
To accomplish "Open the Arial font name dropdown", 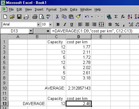I will [38, 25].
